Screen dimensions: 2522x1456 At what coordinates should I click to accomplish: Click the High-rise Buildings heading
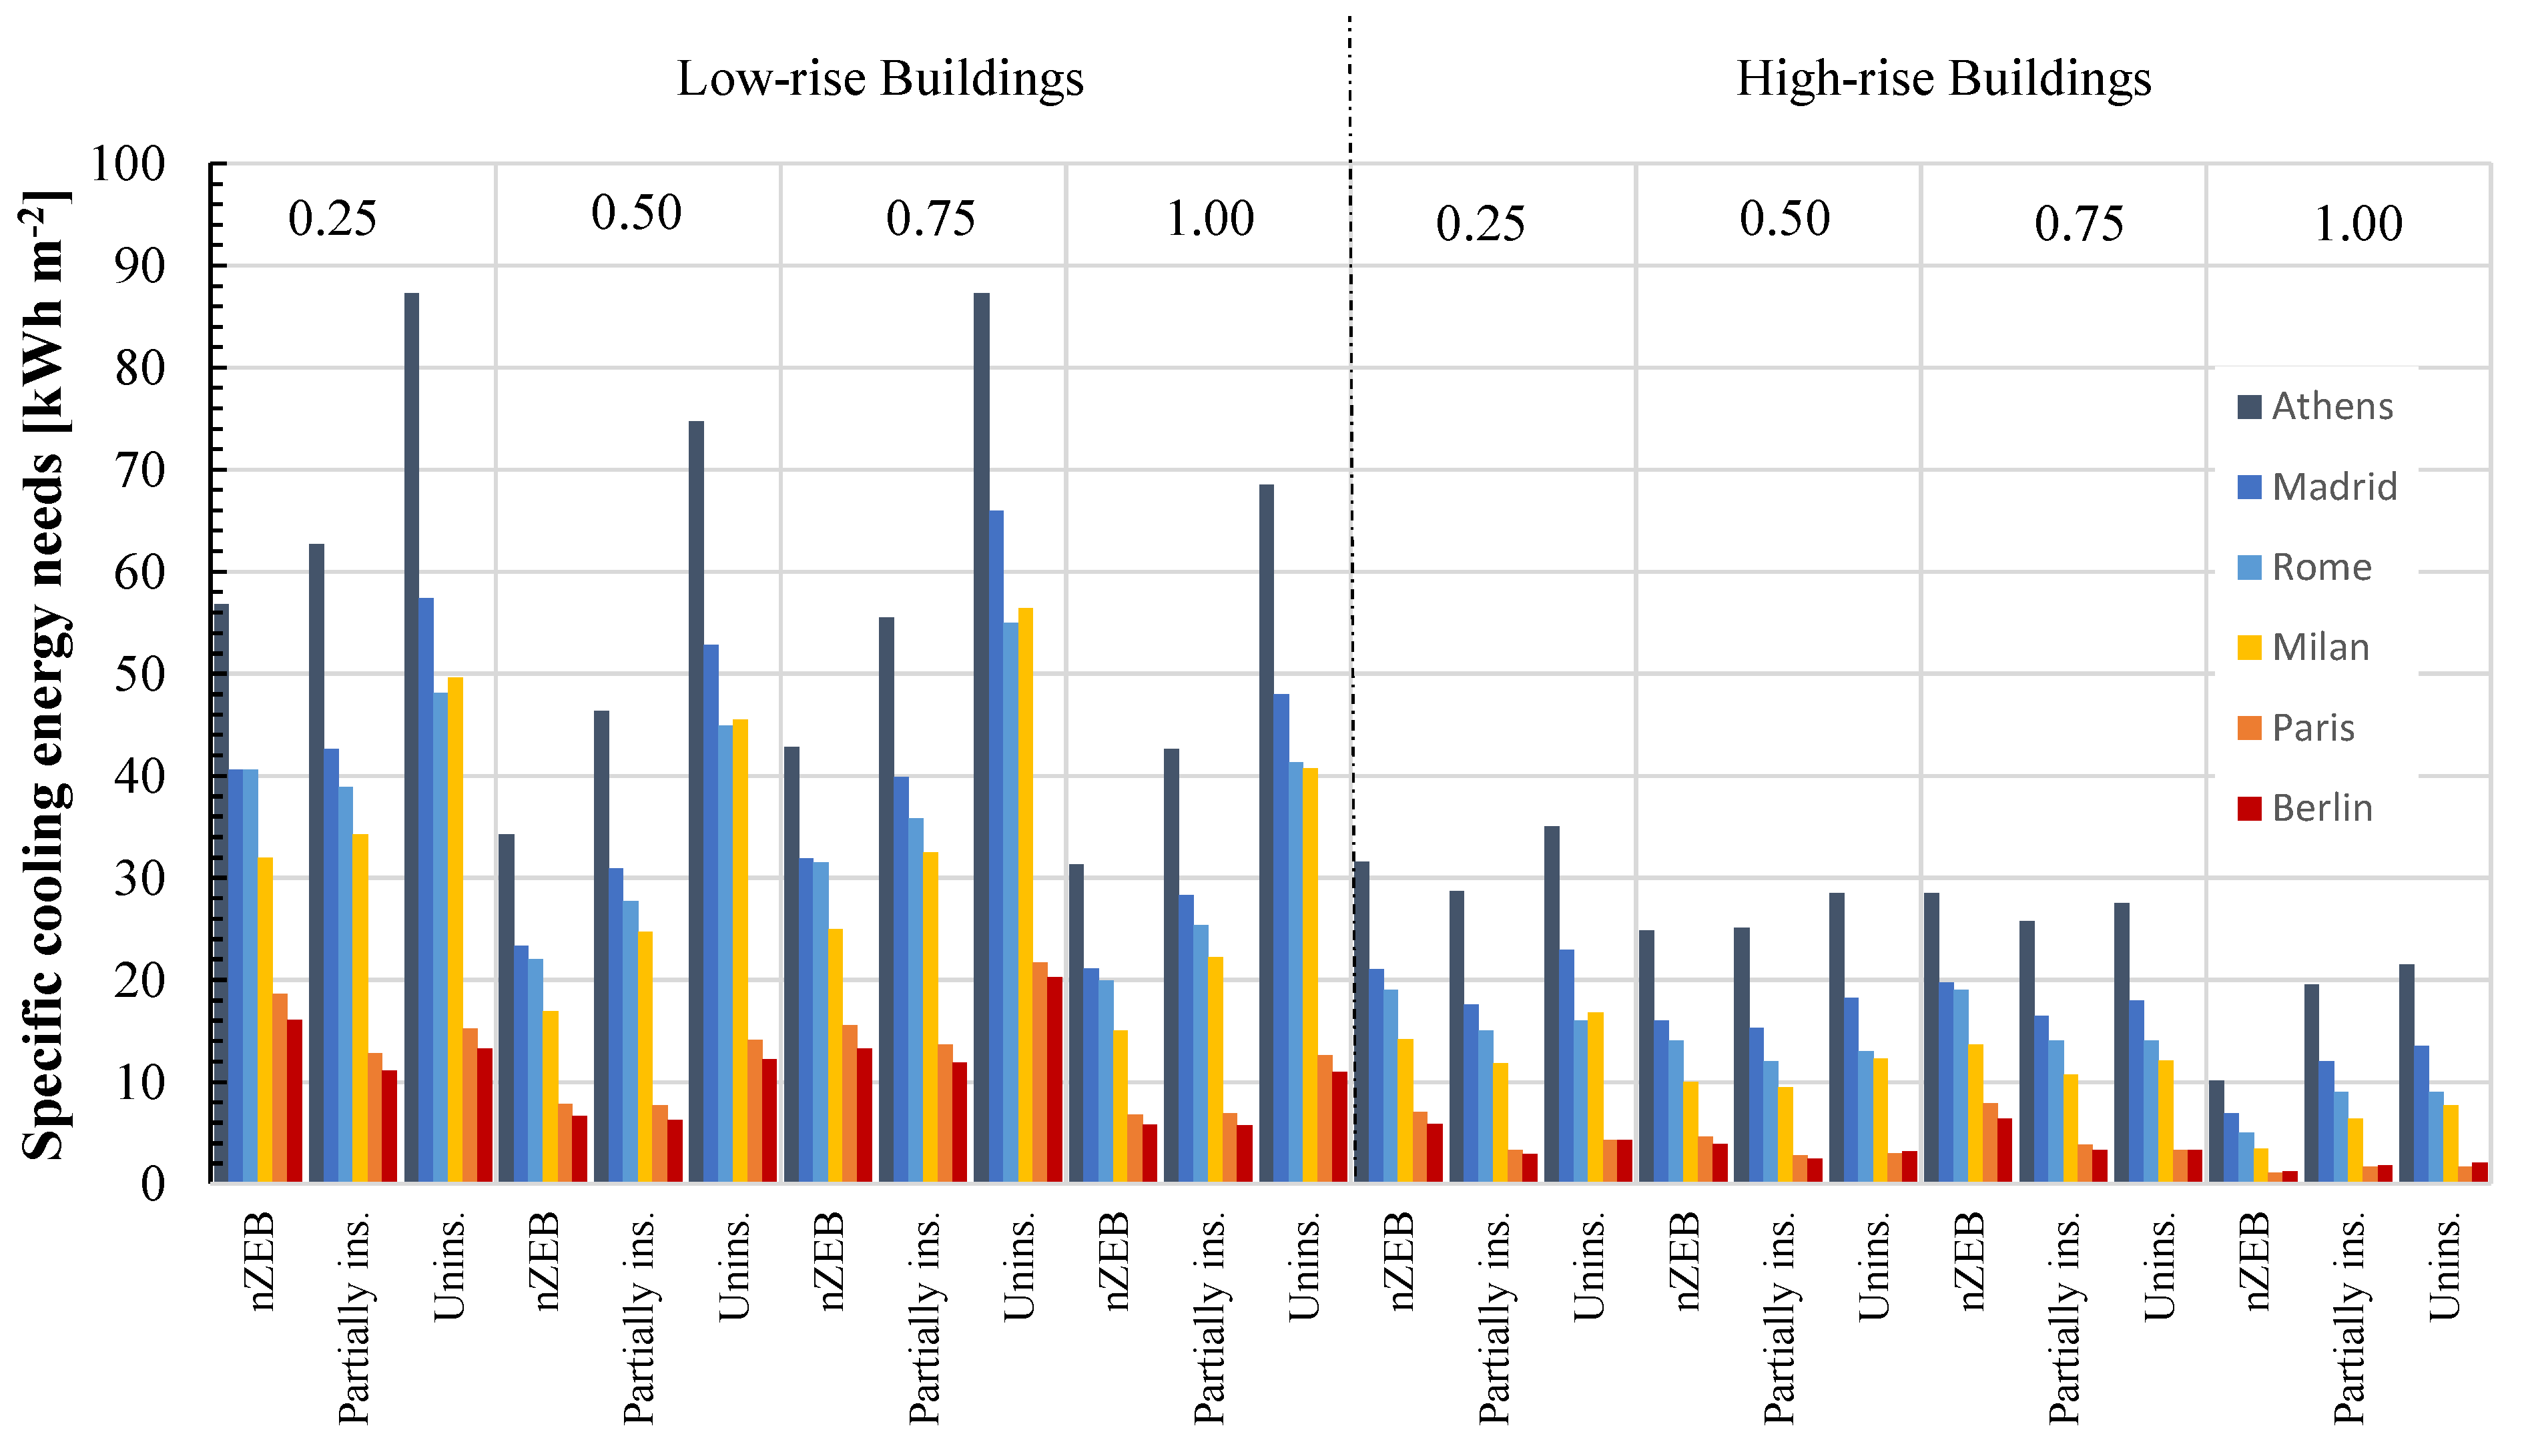[x=1943, y=78]
